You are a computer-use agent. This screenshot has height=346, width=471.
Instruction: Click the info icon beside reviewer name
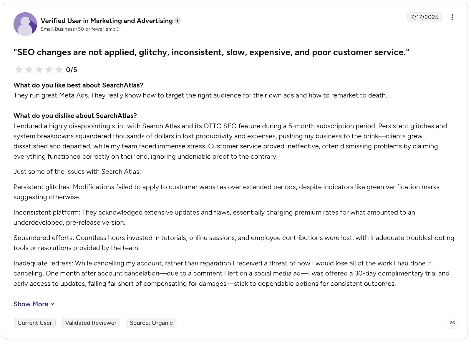[x=177, y=21]
